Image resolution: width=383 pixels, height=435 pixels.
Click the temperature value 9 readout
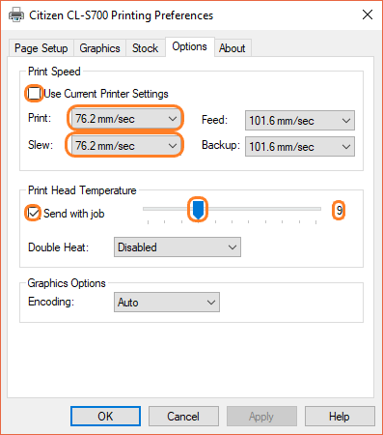tap(339, 211)
